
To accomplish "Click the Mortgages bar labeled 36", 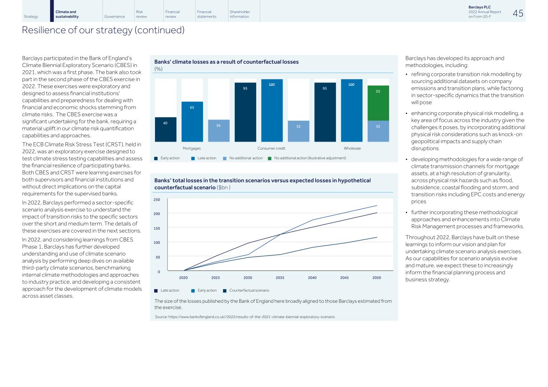I will [x=218, y=130].
